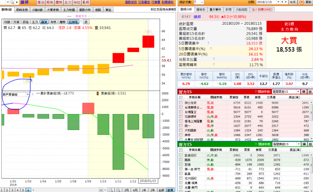Toggle the 外資 chart indicator

point(17,22)
